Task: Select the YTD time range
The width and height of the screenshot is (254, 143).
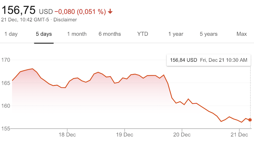Action: click(143, 34)
